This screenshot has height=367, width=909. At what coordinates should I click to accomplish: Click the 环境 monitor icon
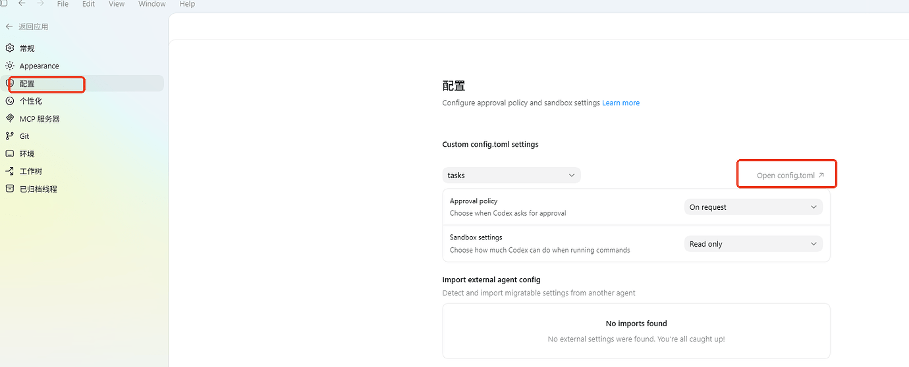point(10,153)
